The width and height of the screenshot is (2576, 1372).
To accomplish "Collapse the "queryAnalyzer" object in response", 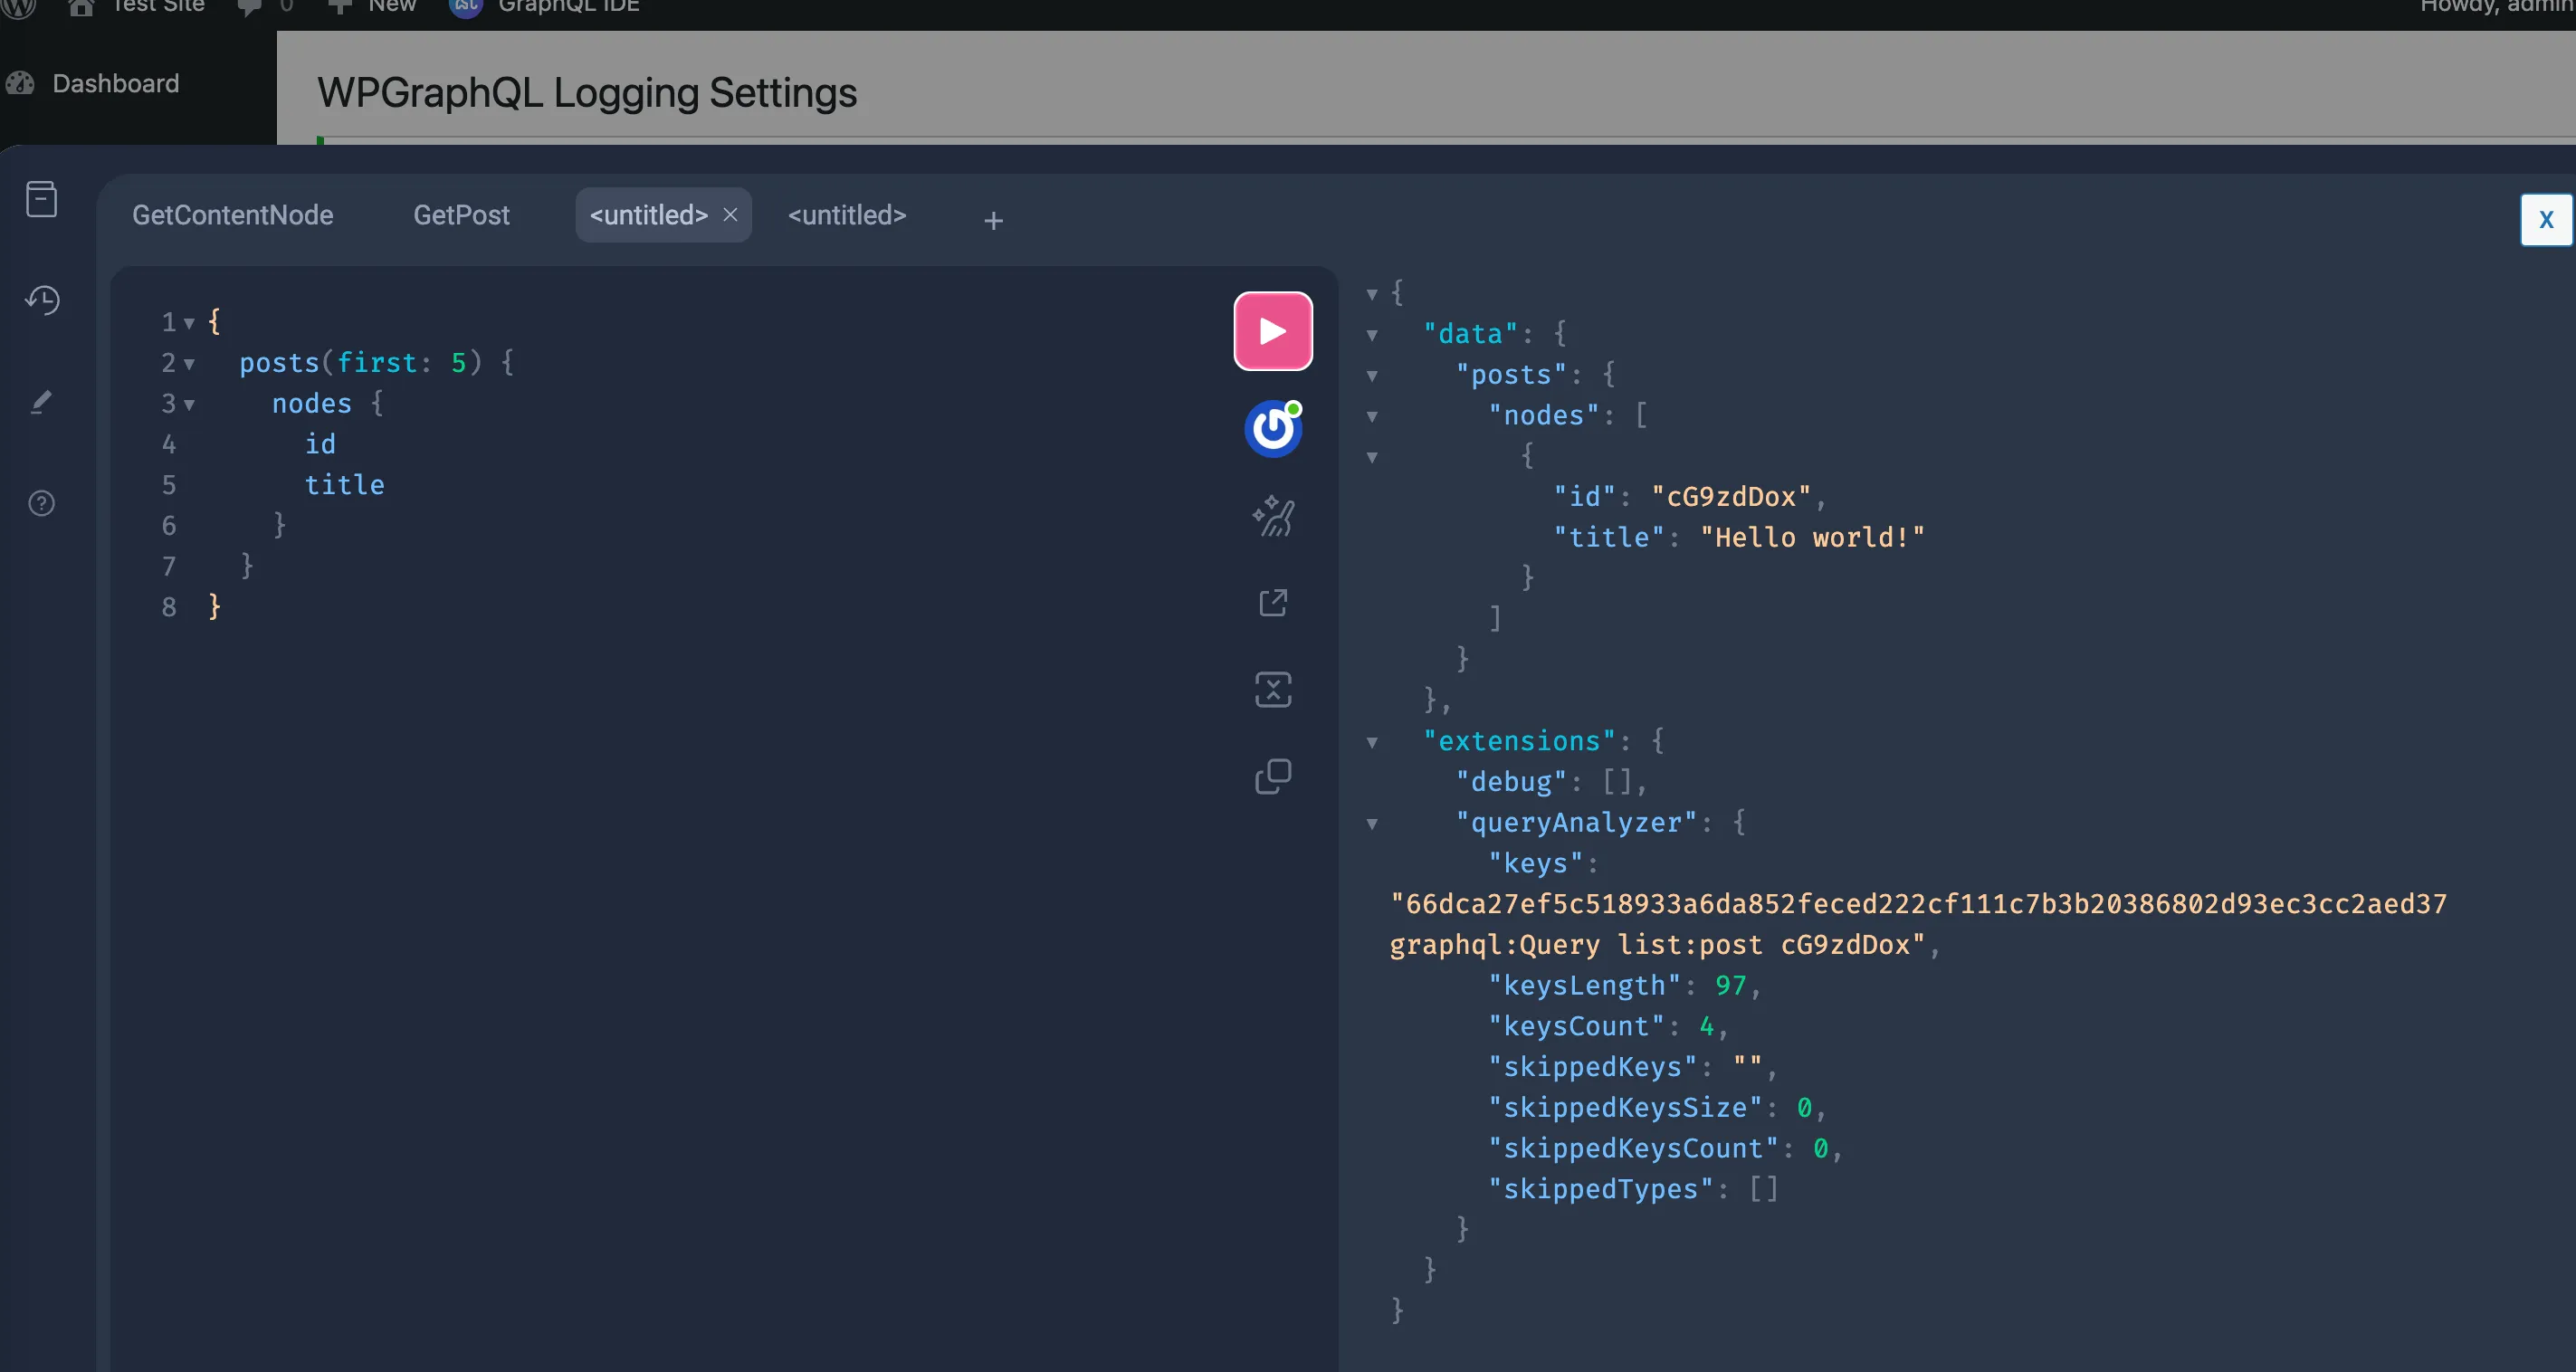I will (1372, 824).
